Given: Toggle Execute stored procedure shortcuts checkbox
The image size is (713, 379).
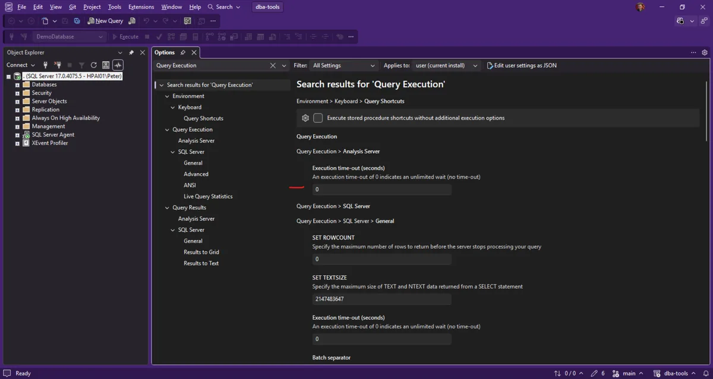Looking at the screenshot, I should point(318,118).
